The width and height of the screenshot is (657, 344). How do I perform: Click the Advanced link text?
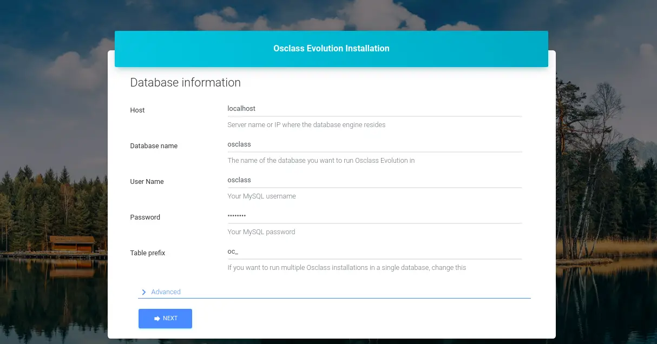pos(166,292)
